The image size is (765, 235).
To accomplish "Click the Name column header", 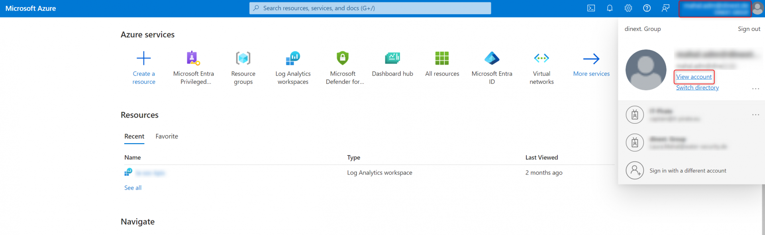I will click(x=132, y=157).
